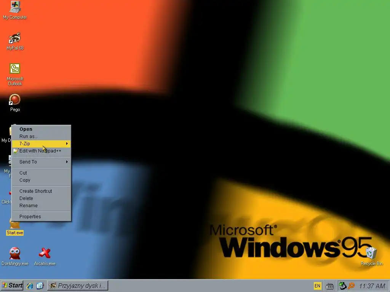Screen dimensions: 390x292
Task: Click the 11:37 AM taskbar clock
Action: point(372,286)
